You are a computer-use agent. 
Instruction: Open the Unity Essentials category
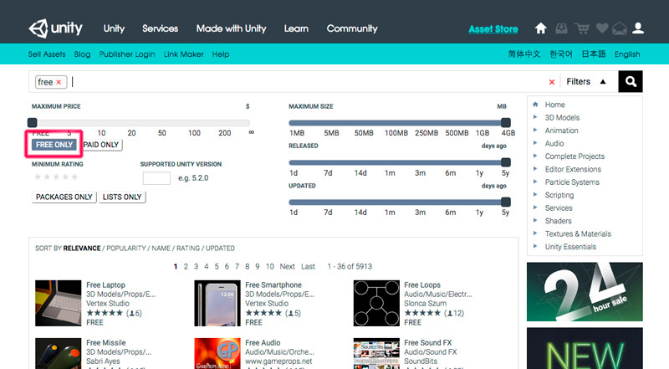tap(570, 247)
